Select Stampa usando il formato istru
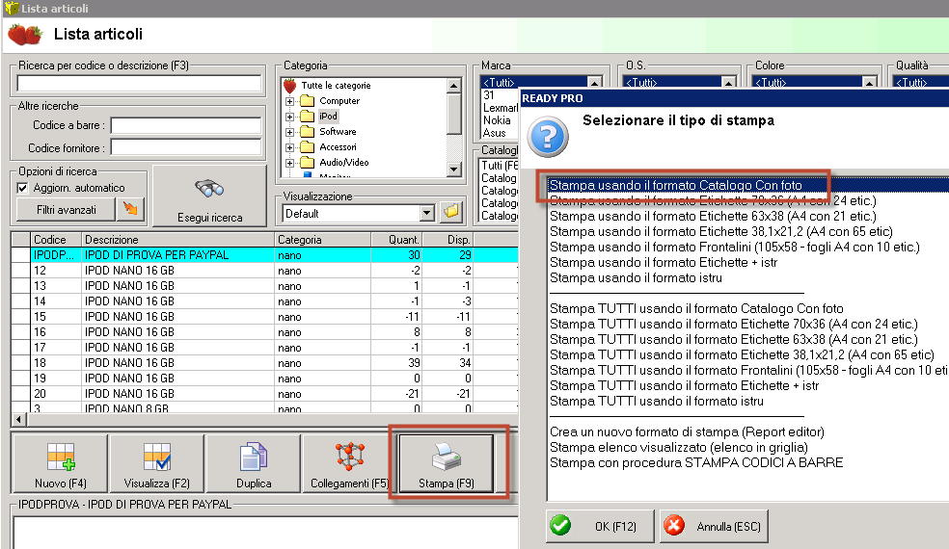The height and width of the screenshot is (549, 949). coord(636,277)
